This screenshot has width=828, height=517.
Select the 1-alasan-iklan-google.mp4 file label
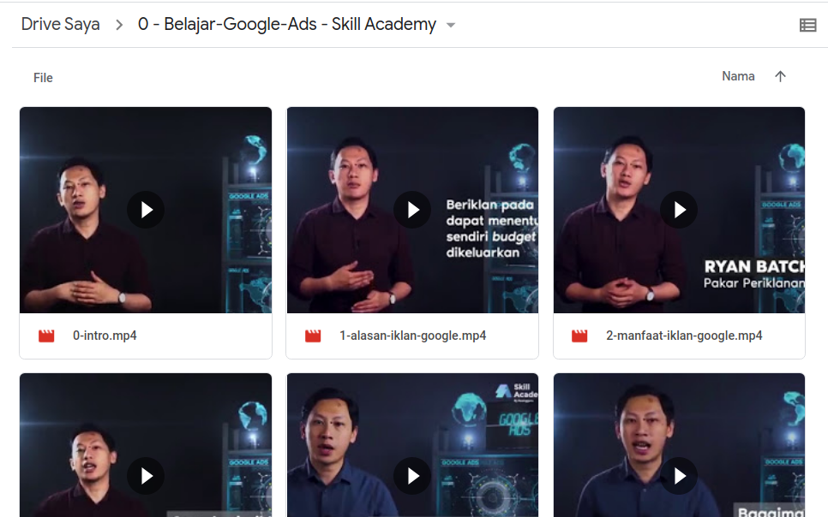[412, 336]
